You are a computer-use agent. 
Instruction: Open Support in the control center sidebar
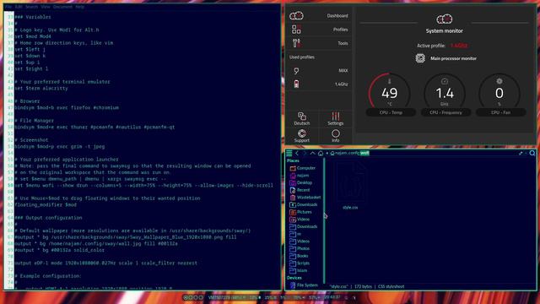pos(302,136)
